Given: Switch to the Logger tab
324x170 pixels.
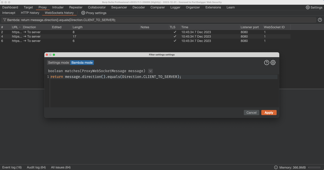Looking at the screenshot, I should coord(175,7).
